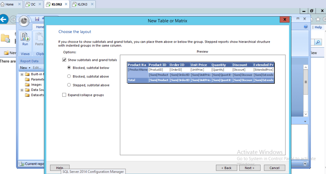Select Stepped, subtotal above option

click(x=69, y=85)
